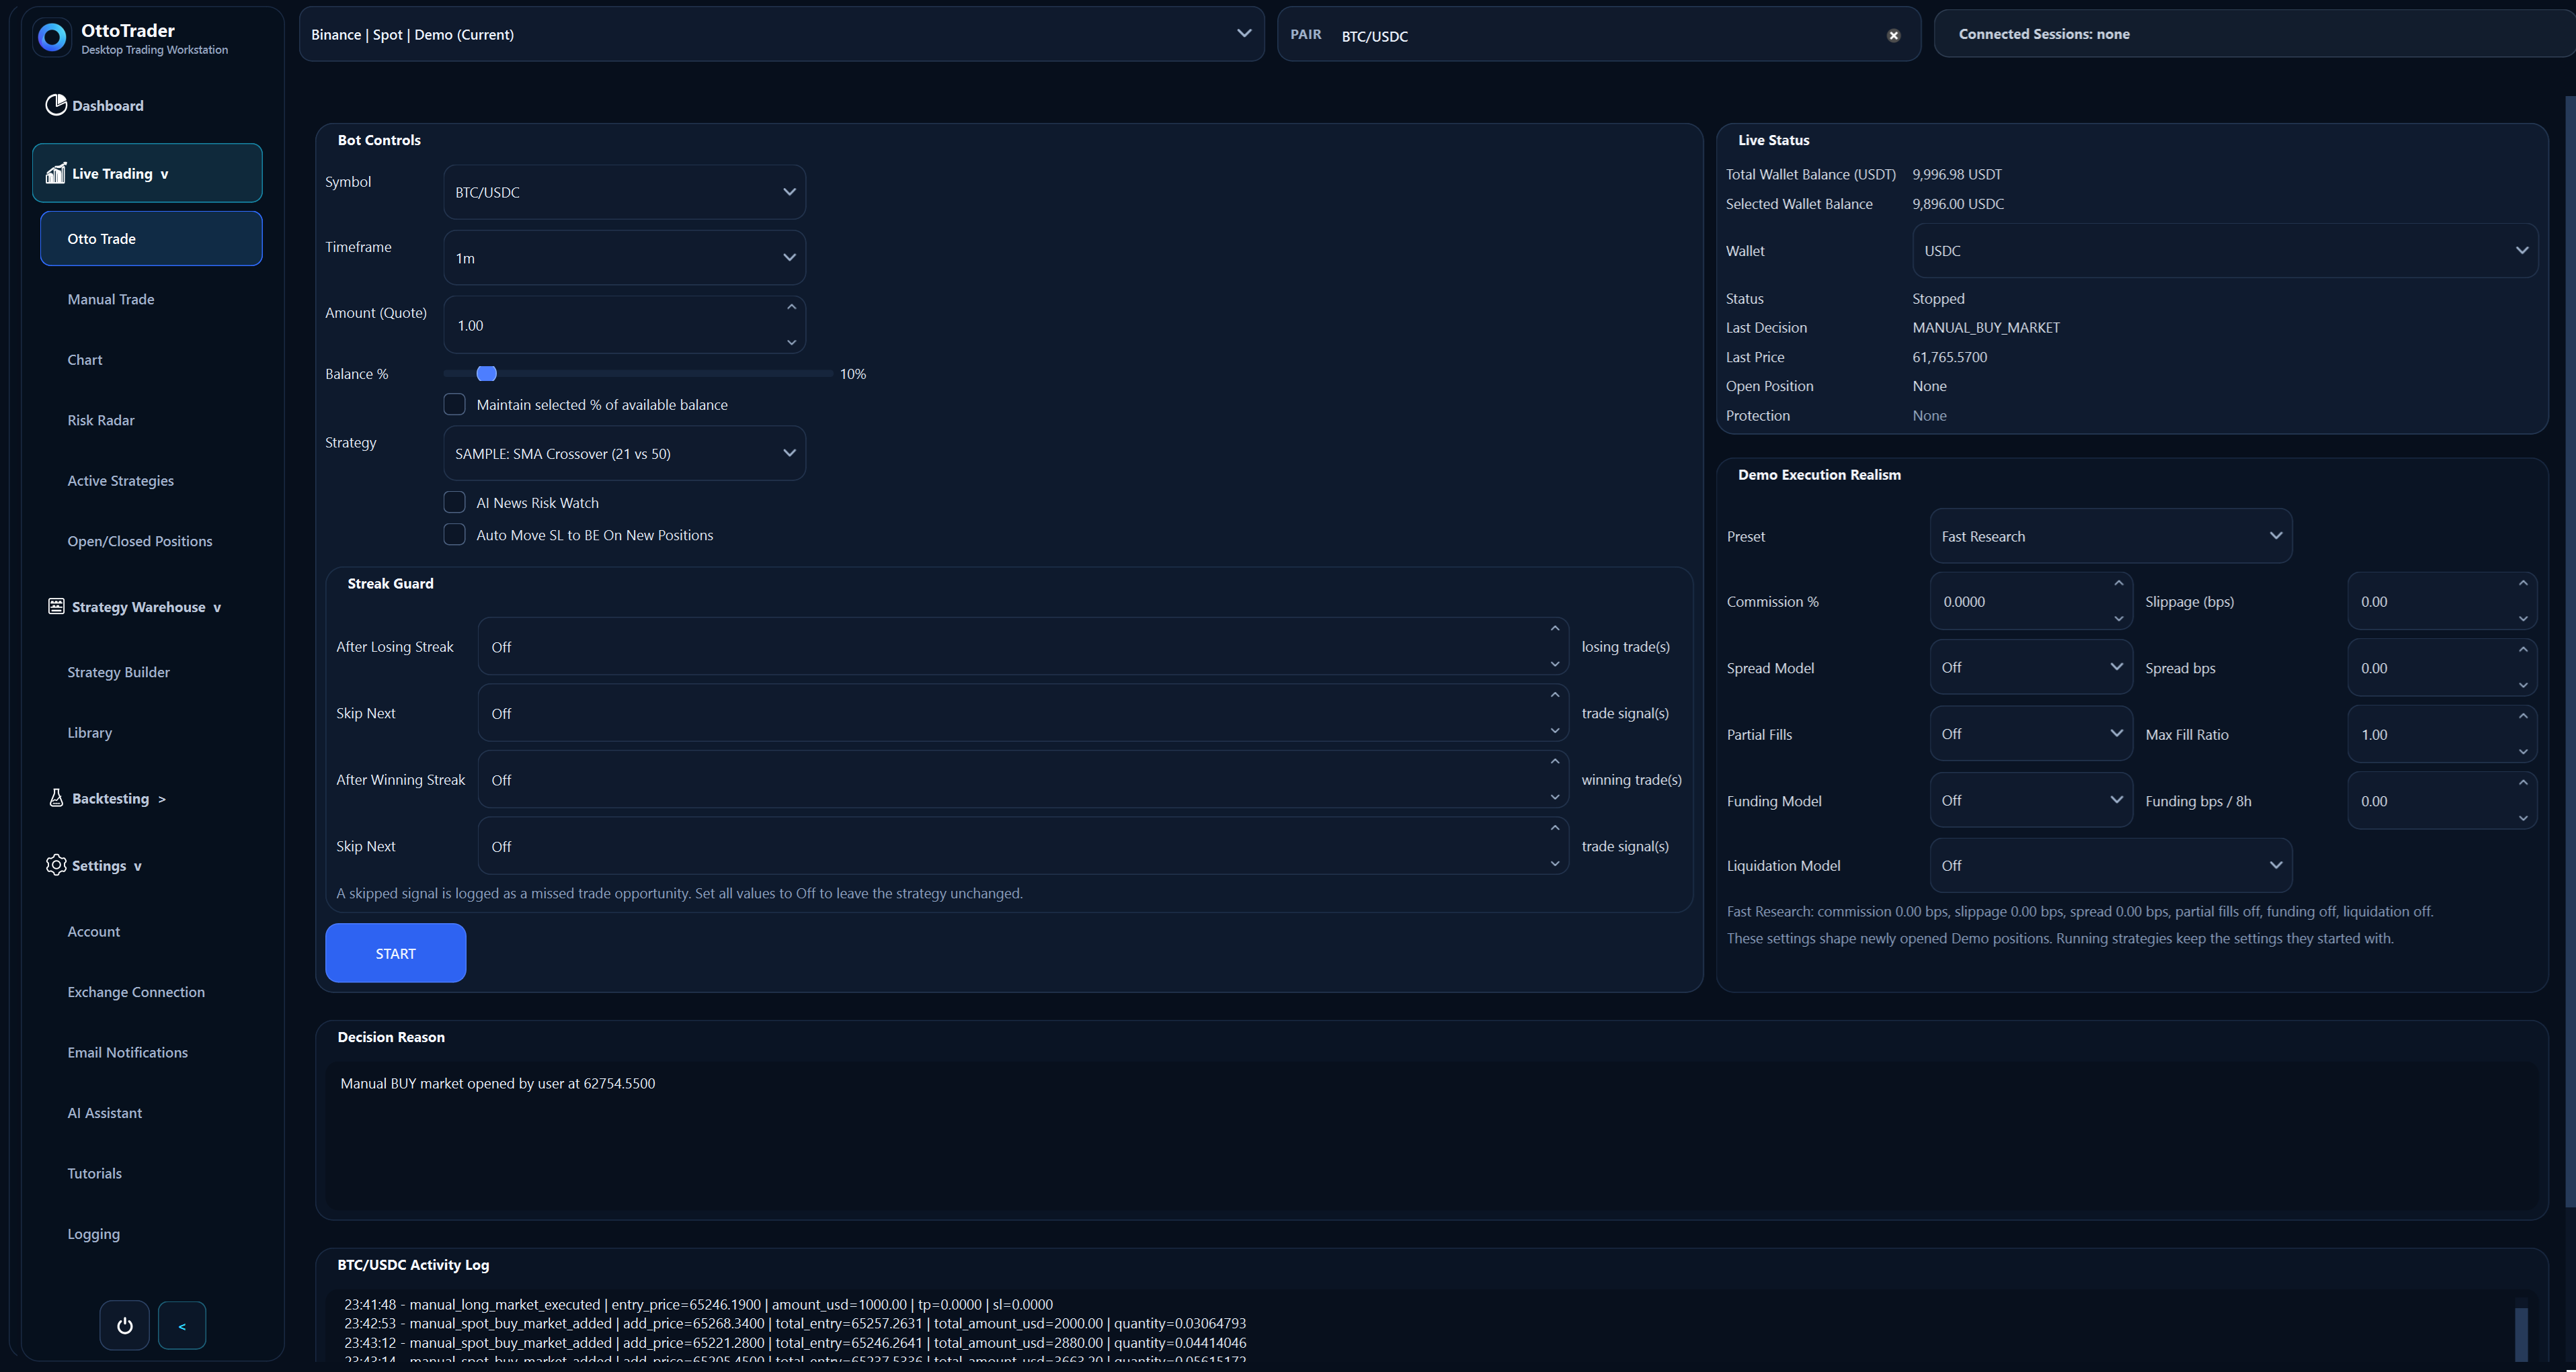The height and width of the screenshot is (1372, 2576).
Task: Decrease Commission % value
Action: click(x=2118, y=619)
